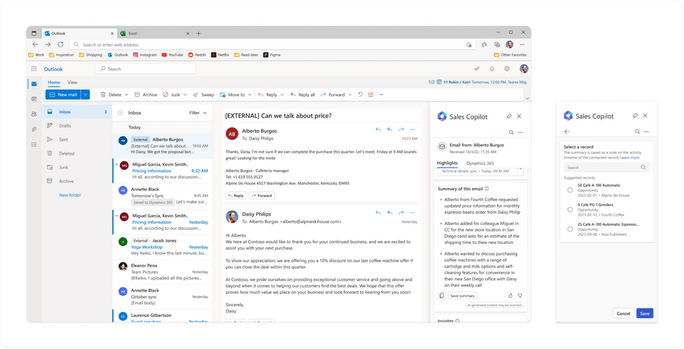The image size is (684, 349).
Task: Open a new browser tab
Action: point(199,33)
